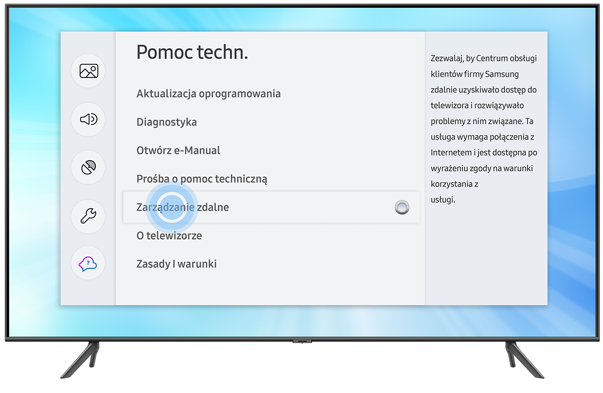Select Prośba o pomoc techniczną

click(202, 179)
